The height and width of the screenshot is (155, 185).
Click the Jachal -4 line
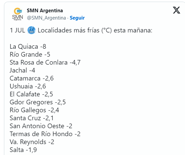[x=23, y=70]
